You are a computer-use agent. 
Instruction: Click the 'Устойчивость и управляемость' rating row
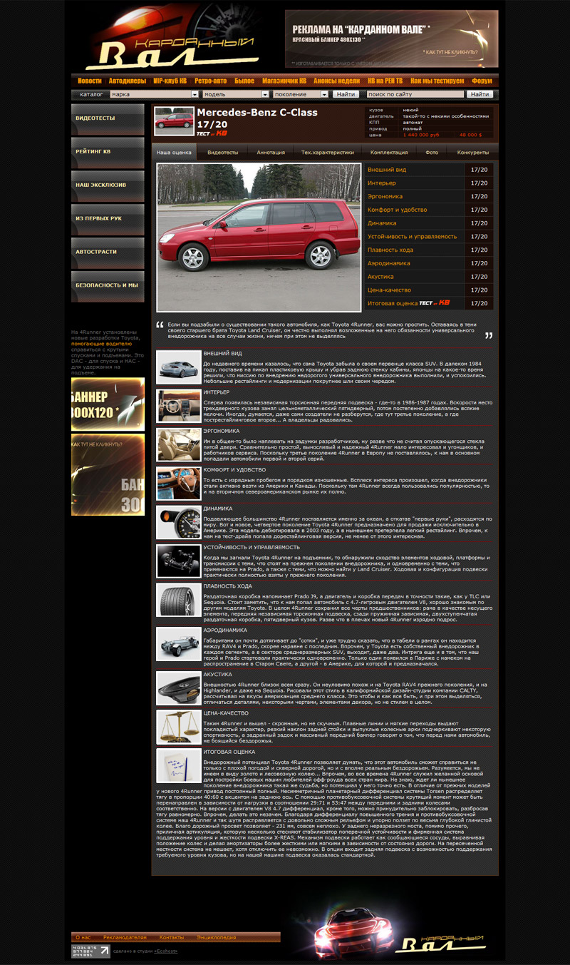coord(429,236)
